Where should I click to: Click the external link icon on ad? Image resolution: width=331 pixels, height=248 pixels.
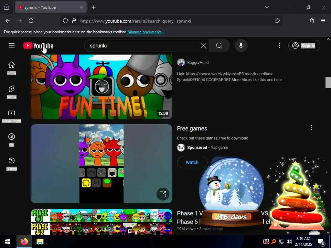click(x=163, y=194)
